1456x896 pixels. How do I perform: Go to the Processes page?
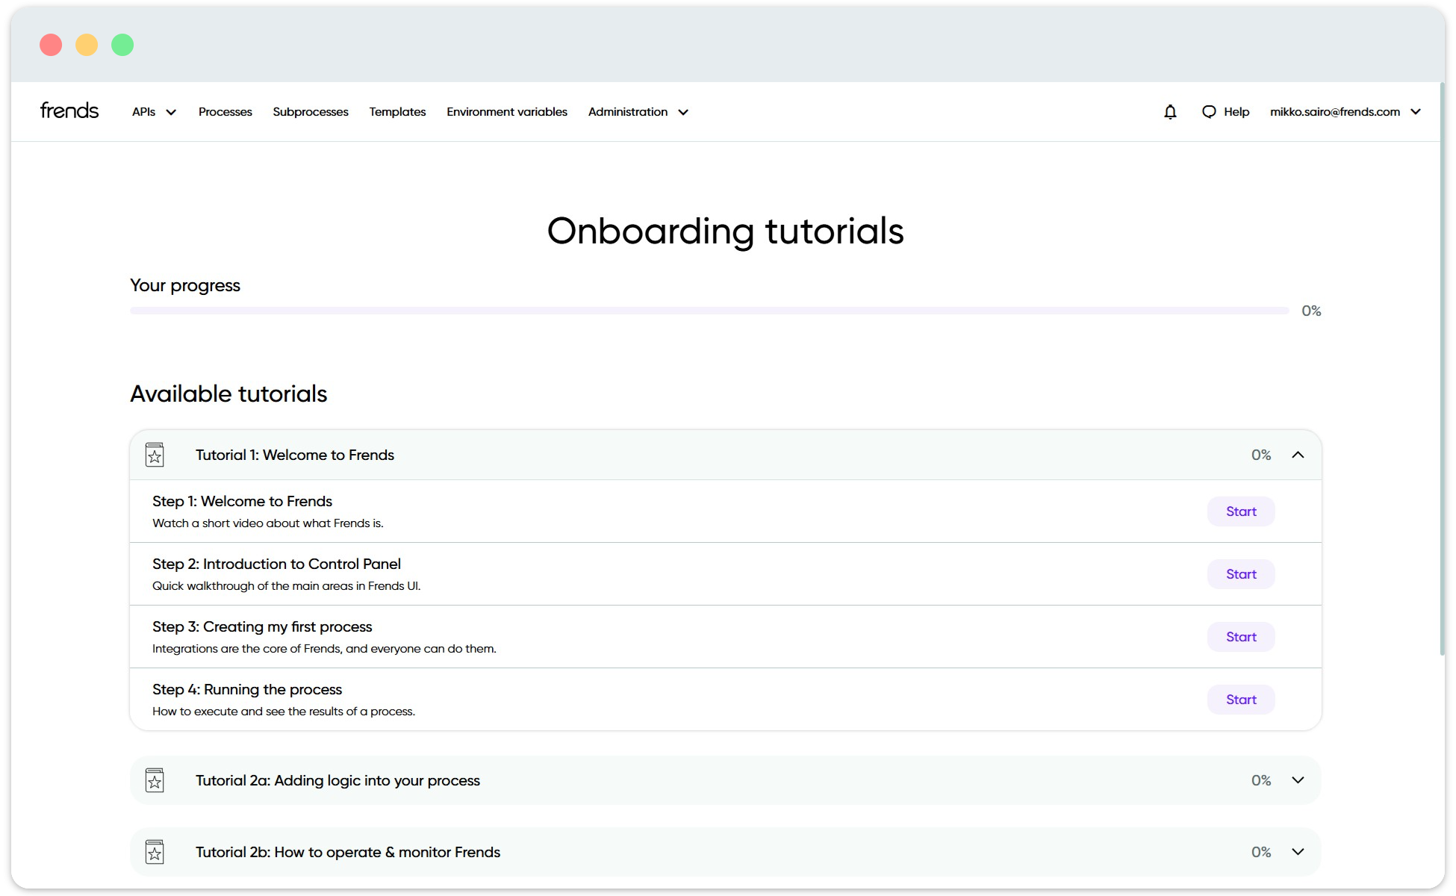[225, 111]
